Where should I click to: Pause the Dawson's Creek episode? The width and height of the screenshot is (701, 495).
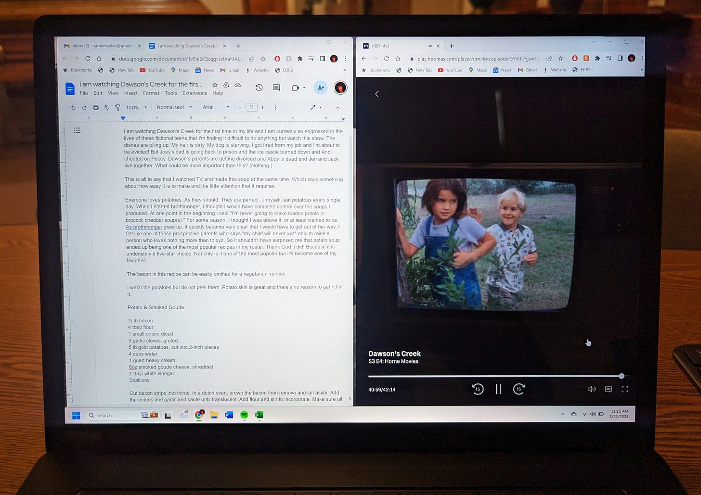point(498,389)
